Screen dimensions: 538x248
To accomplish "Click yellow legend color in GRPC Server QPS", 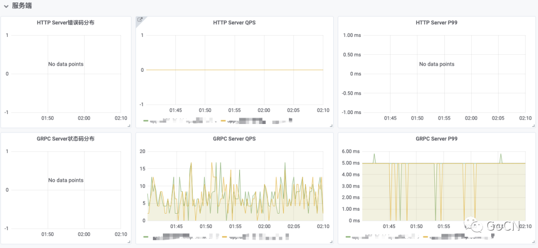I will [x=224, y=237].
